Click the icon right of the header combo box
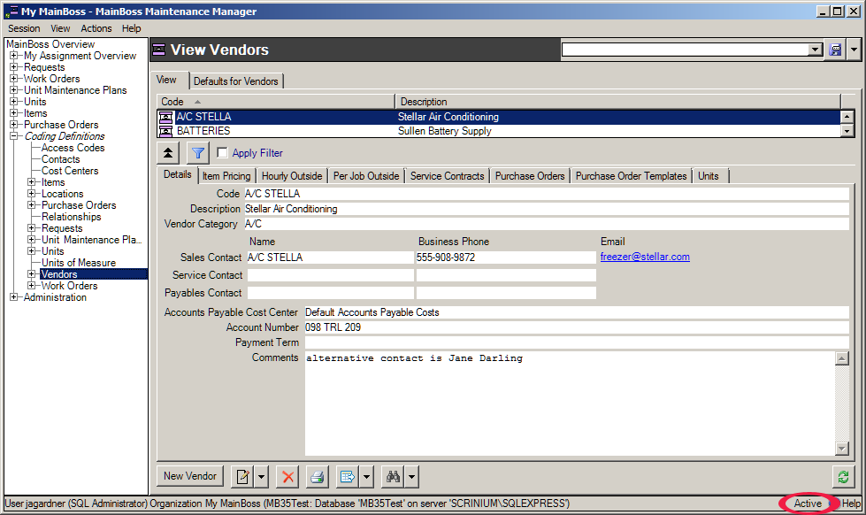This screenshot has width=866, height=515. pyautogui.click(x=836, y=50)
